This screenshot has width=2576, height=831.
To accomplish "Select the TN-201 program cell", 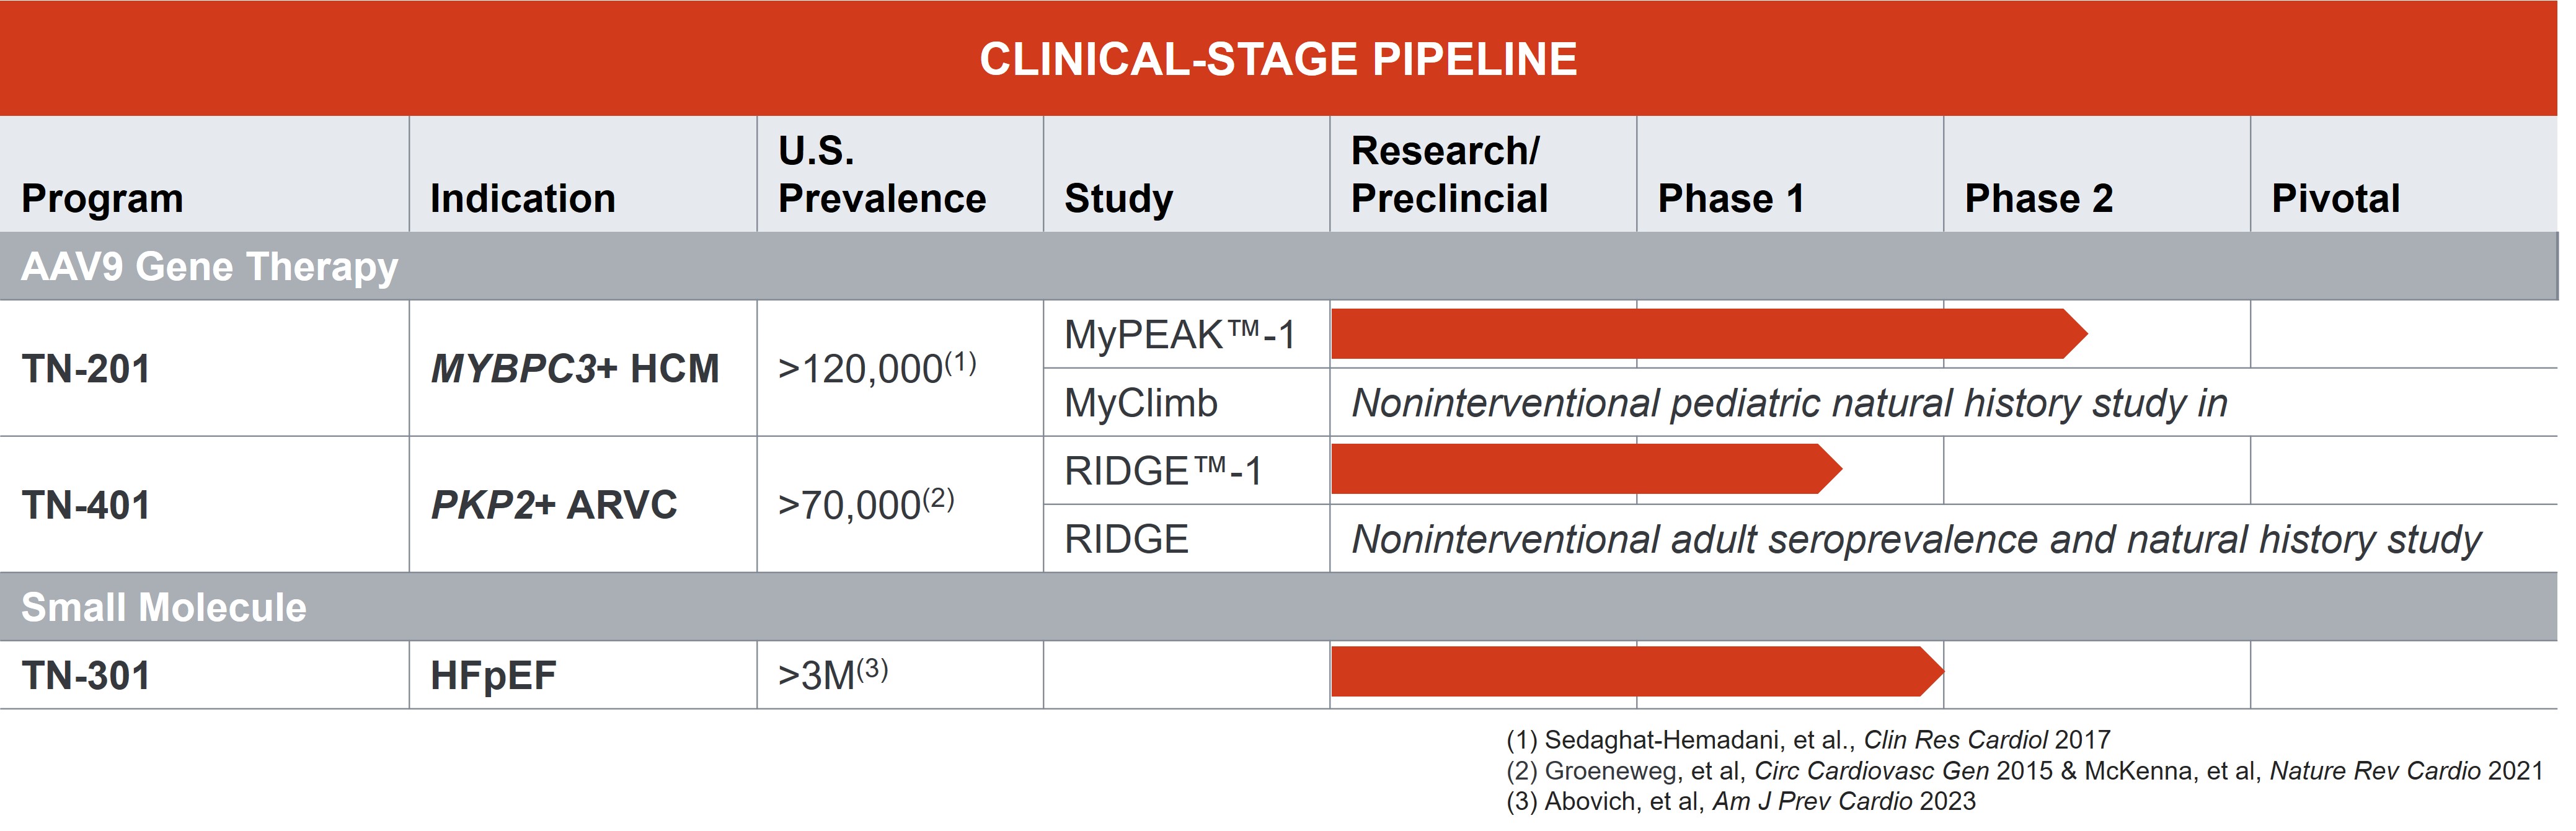I will pyautogui.click(x=86, y=369).
